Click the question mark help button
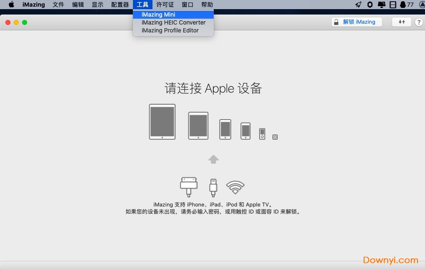This screenshot has width=425, height=270. (419, 22)
